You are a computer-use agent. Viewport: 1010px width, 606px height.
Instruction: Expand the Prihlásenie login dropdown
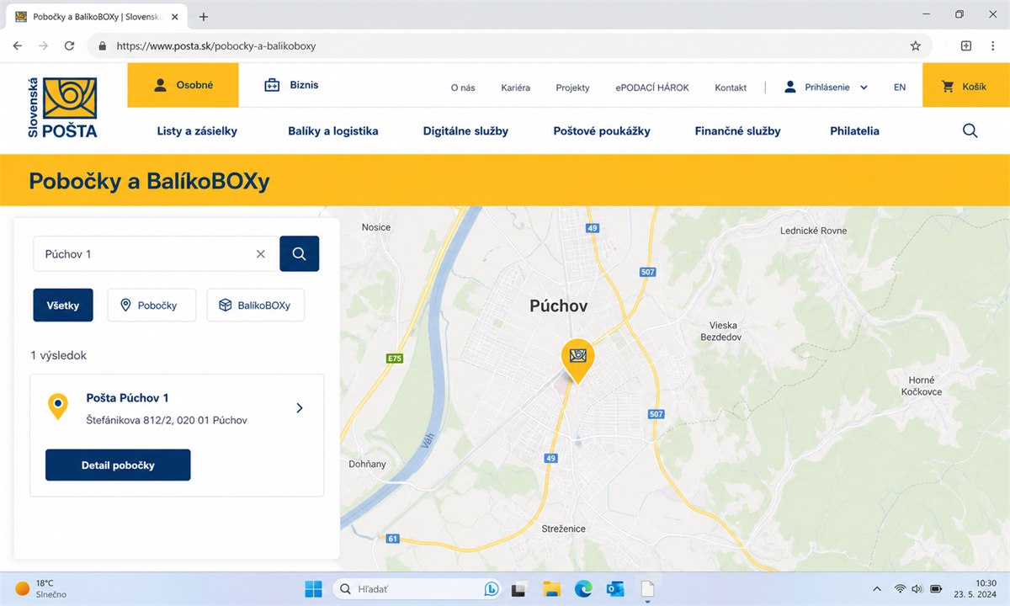[x=826, y=87]
